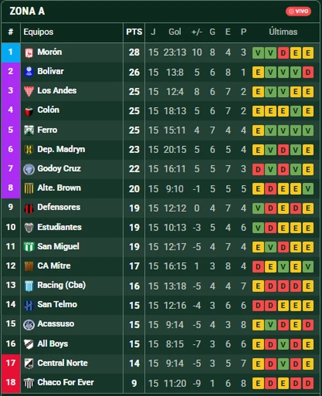The width and height of the screenshot is (322, 396).
Task: Click the Bolivar club badge
Action: (29, 72)
